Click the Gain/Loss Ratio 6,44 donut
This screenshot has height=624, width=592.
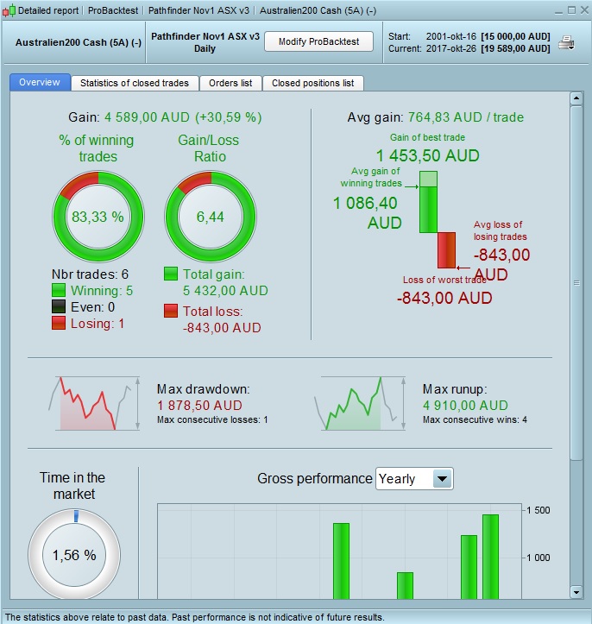coord(211,217)
